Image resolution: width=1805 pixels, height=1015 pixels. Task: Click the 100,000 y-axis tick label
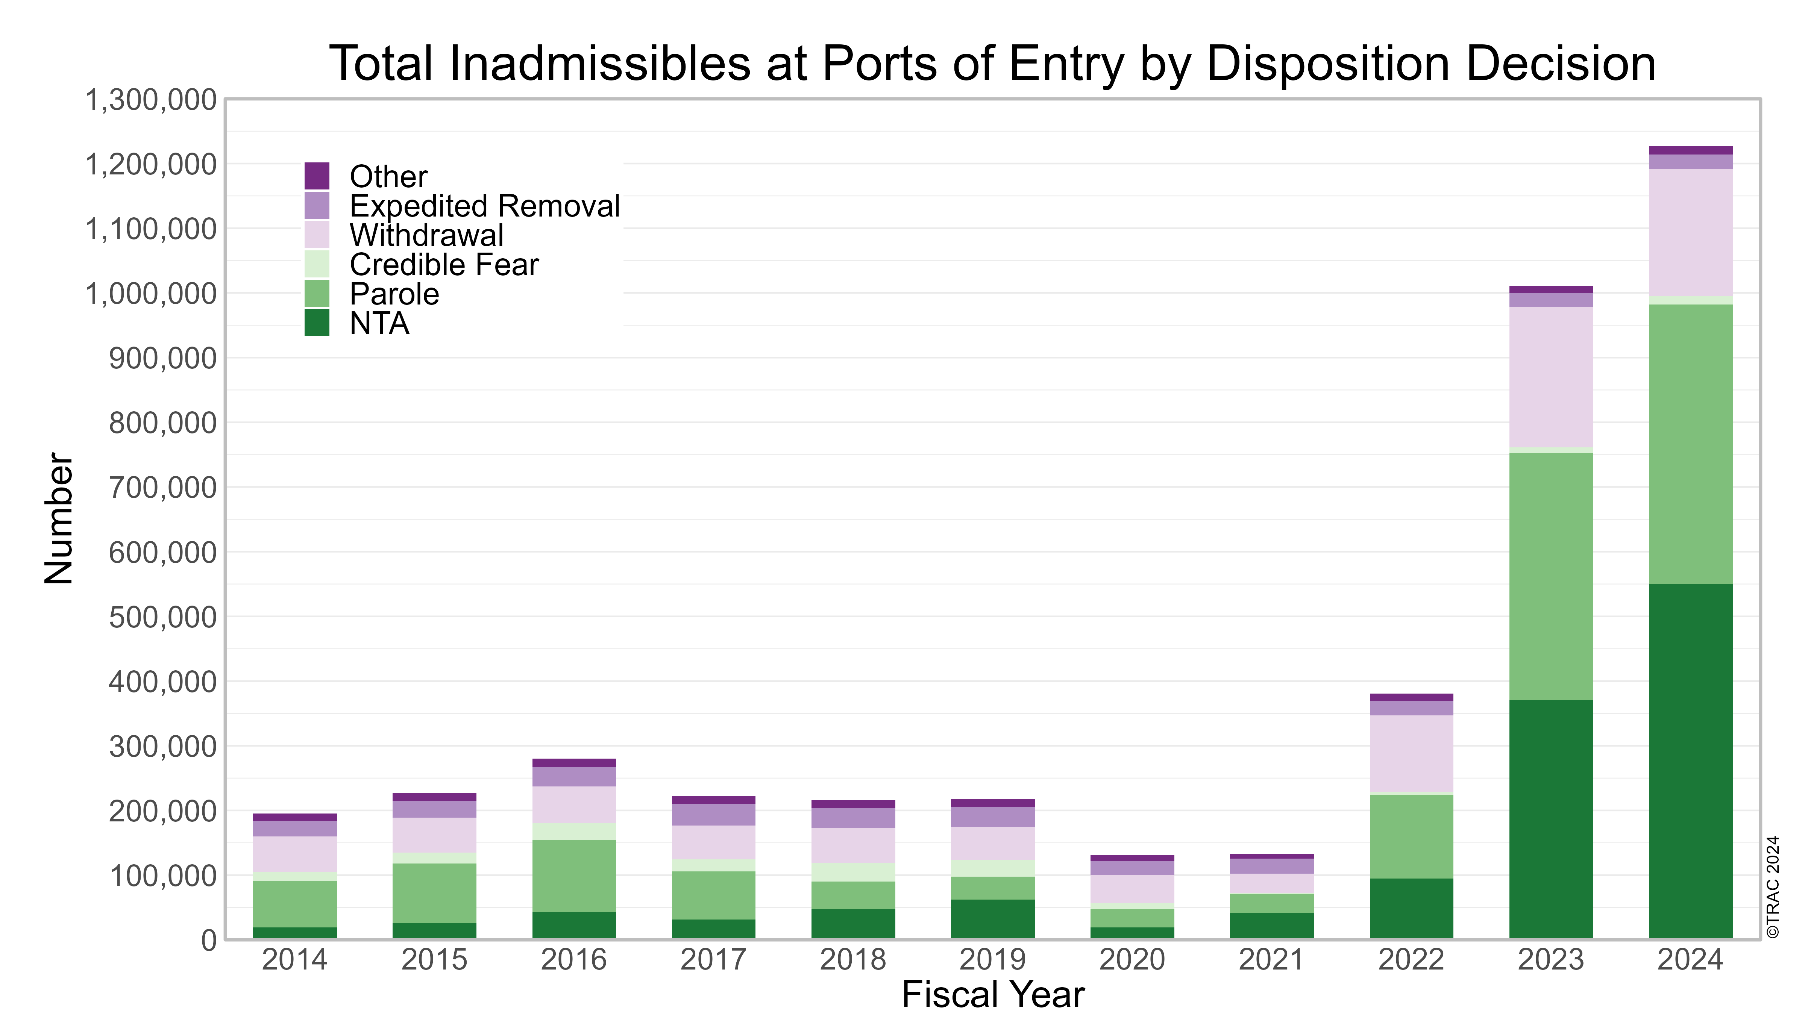click(162, 876)
